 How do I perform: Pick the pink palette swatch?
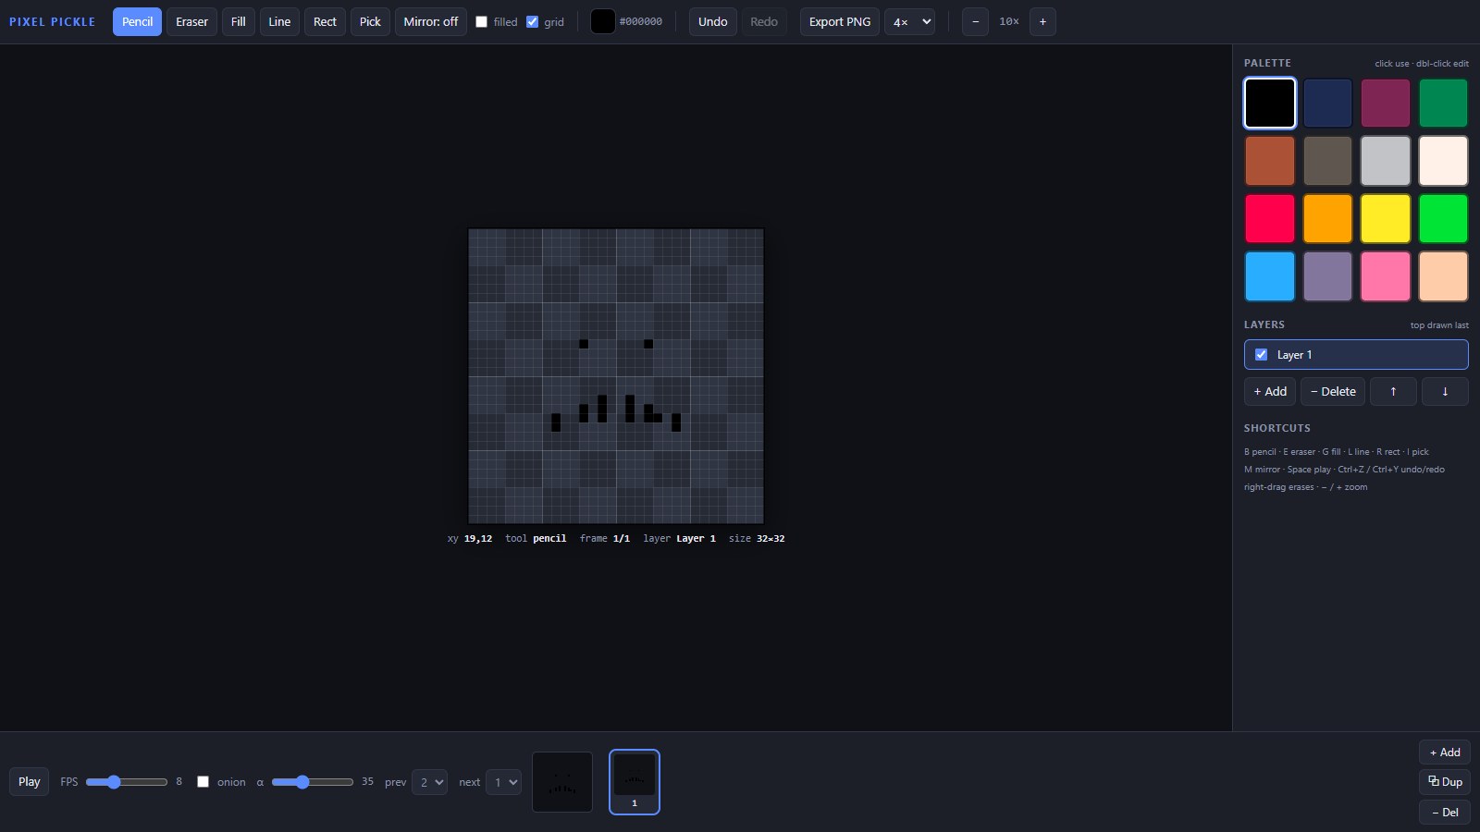coord(1386,276)
